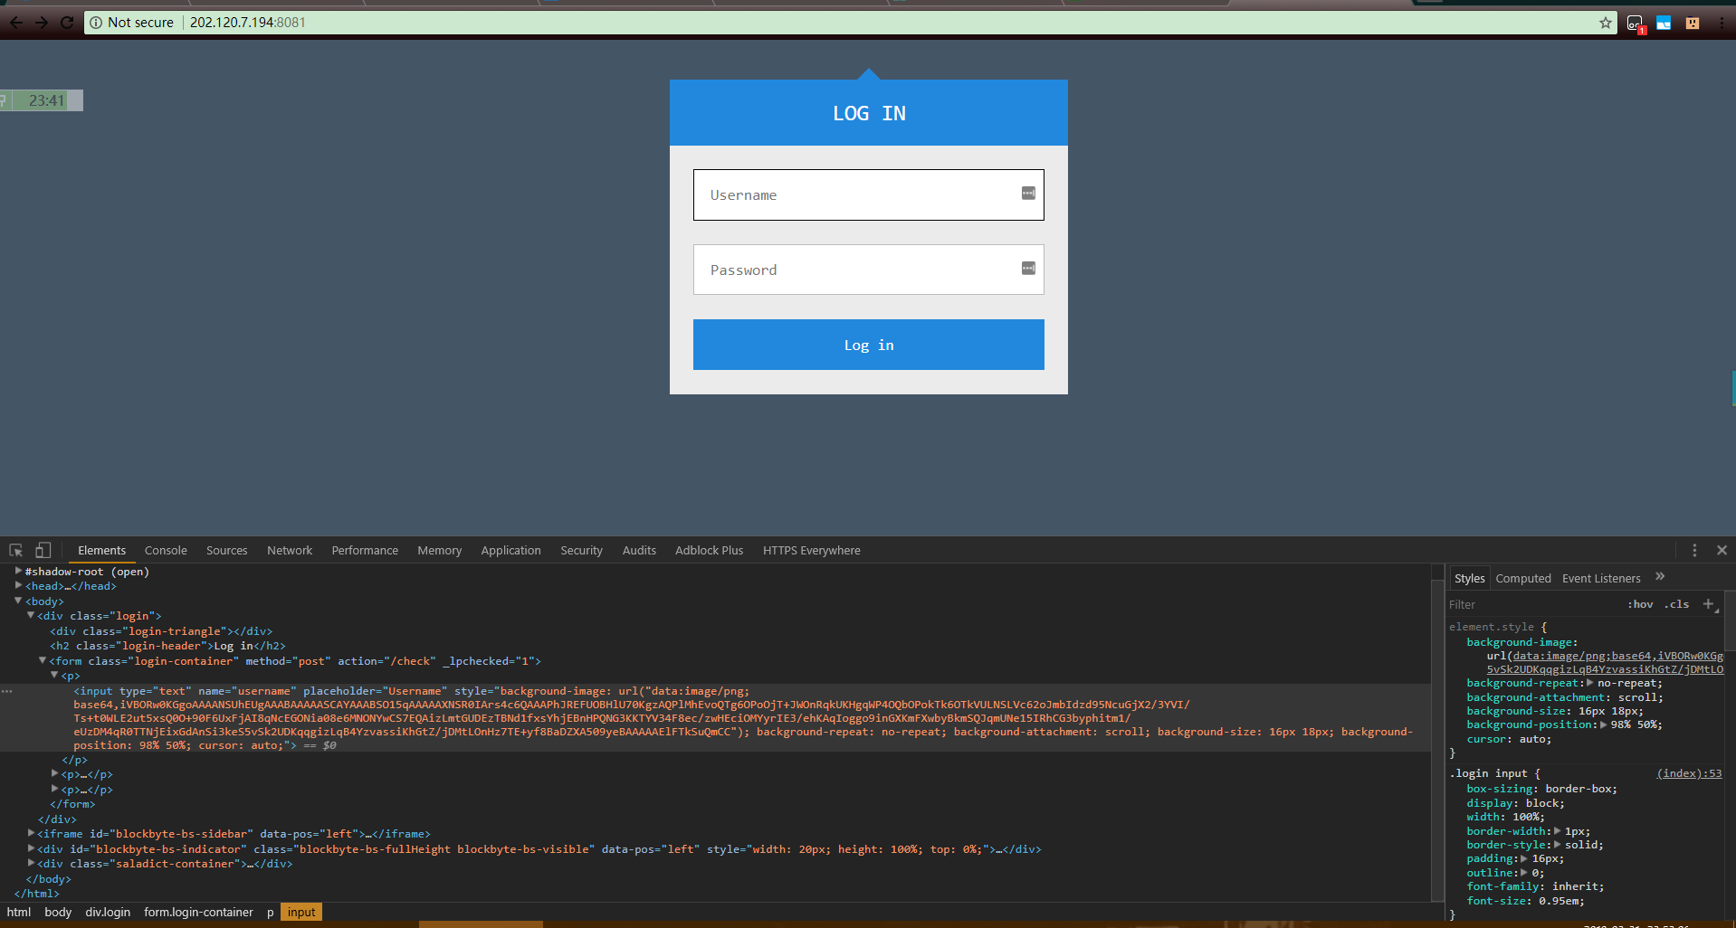Click the inspect element picker icon

pos(15,550)
